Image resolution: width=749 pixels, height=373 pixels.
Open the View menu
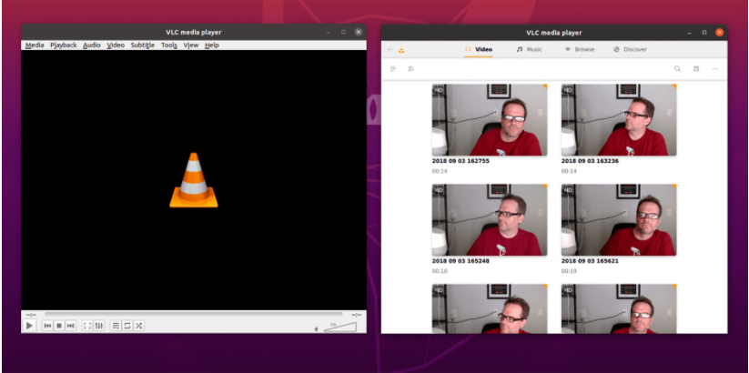[191, 45]
